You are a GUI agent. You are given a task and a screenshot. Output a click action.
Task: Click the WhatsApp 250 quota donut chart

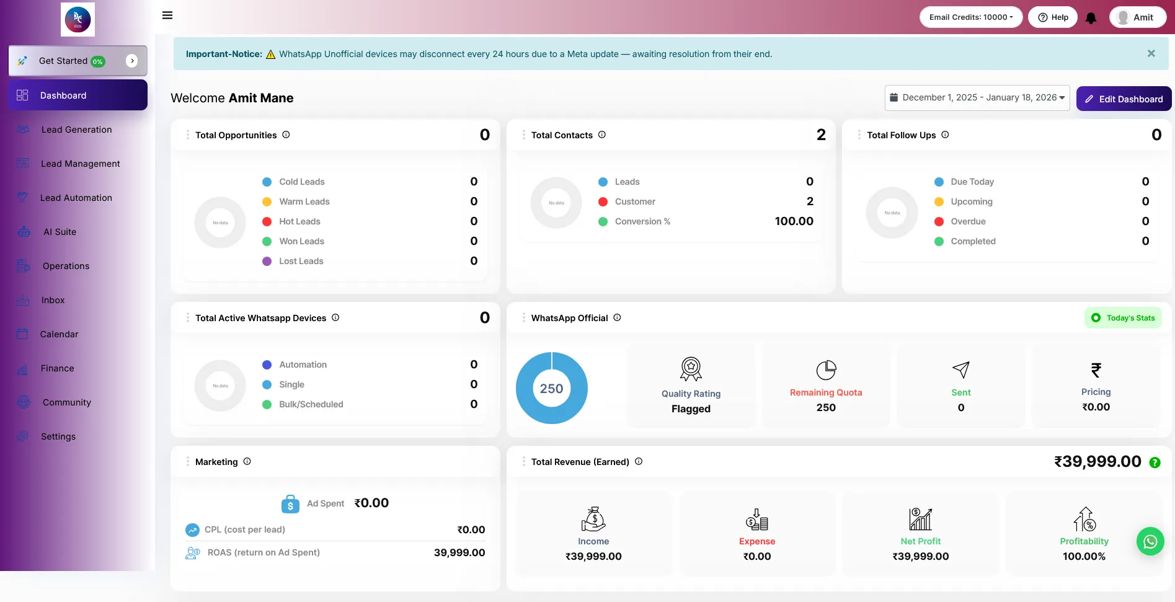tap(551, 388)
